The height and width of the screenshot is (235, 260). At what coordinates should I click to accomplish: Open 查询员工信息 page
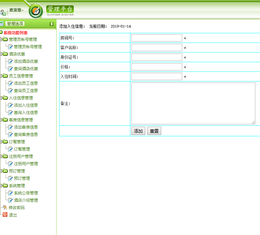click(26, 90)
